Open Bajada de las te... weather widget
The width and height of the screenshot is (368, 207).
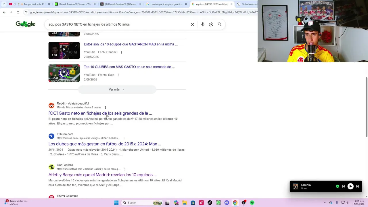[16, 202]
